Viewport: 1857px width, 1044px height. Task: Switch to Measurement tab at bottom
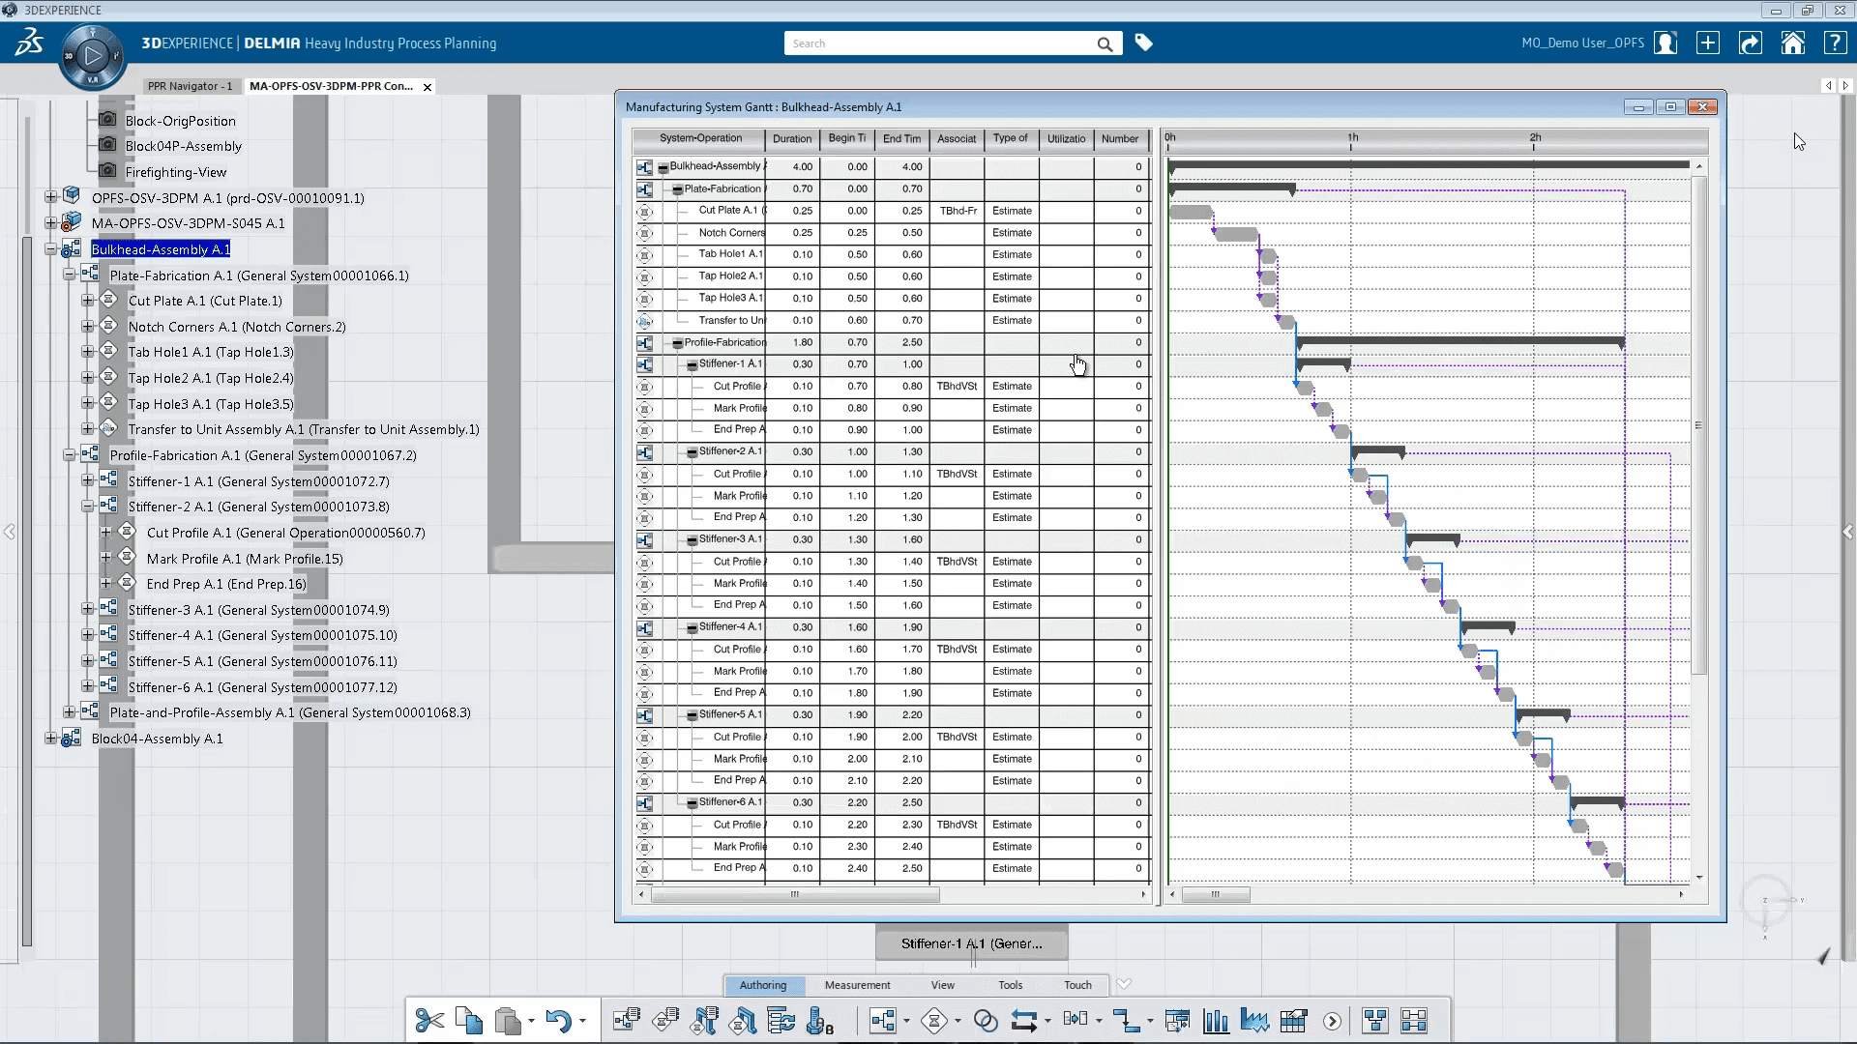point(856,984)
